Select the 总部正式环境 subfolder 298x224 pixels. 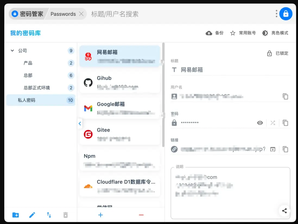tap(41, 88)
